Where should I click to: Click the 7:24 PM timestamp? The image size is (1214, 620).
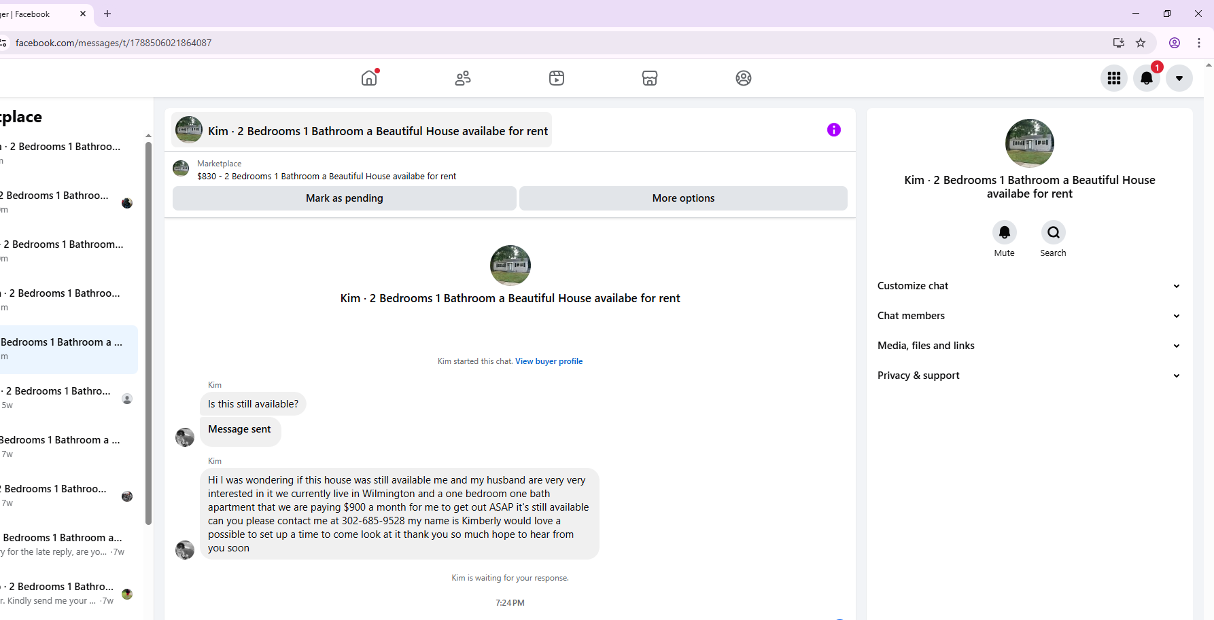click(510, 603)
